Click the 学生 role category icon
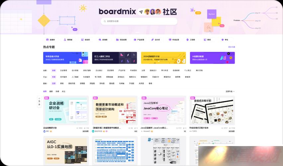 coord(223,40)
